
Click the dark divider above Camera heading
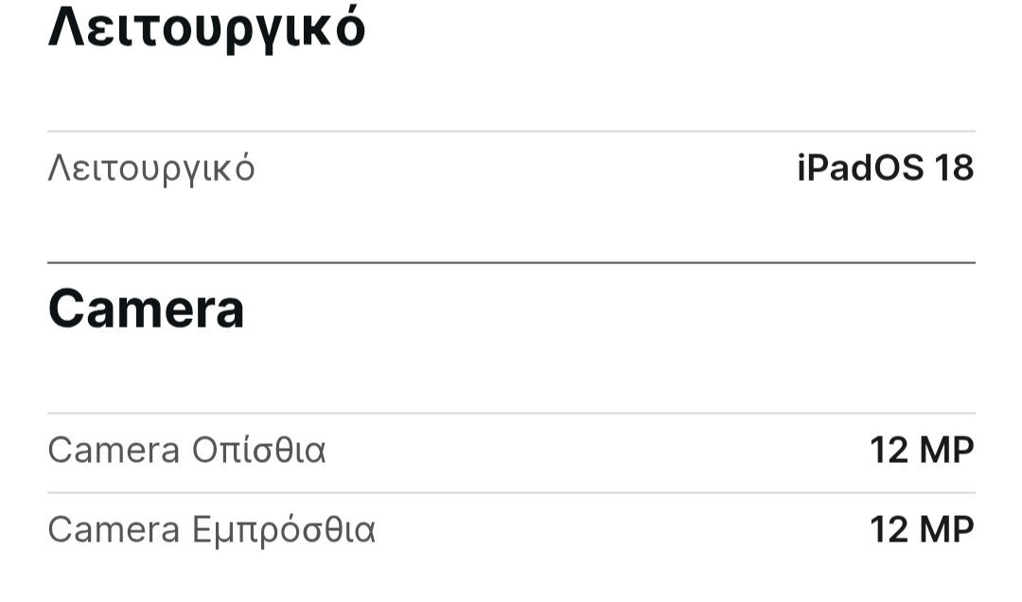point(511,263)
